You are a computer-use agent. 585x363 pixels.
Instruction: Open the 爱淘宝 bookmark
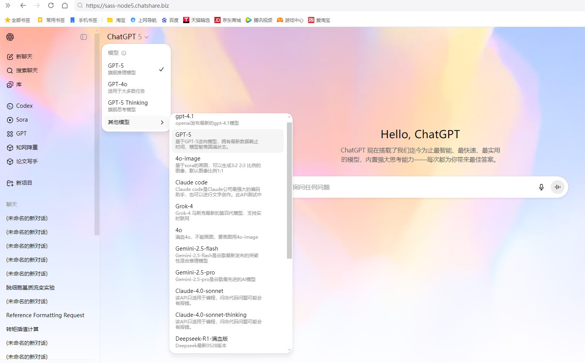319,20
